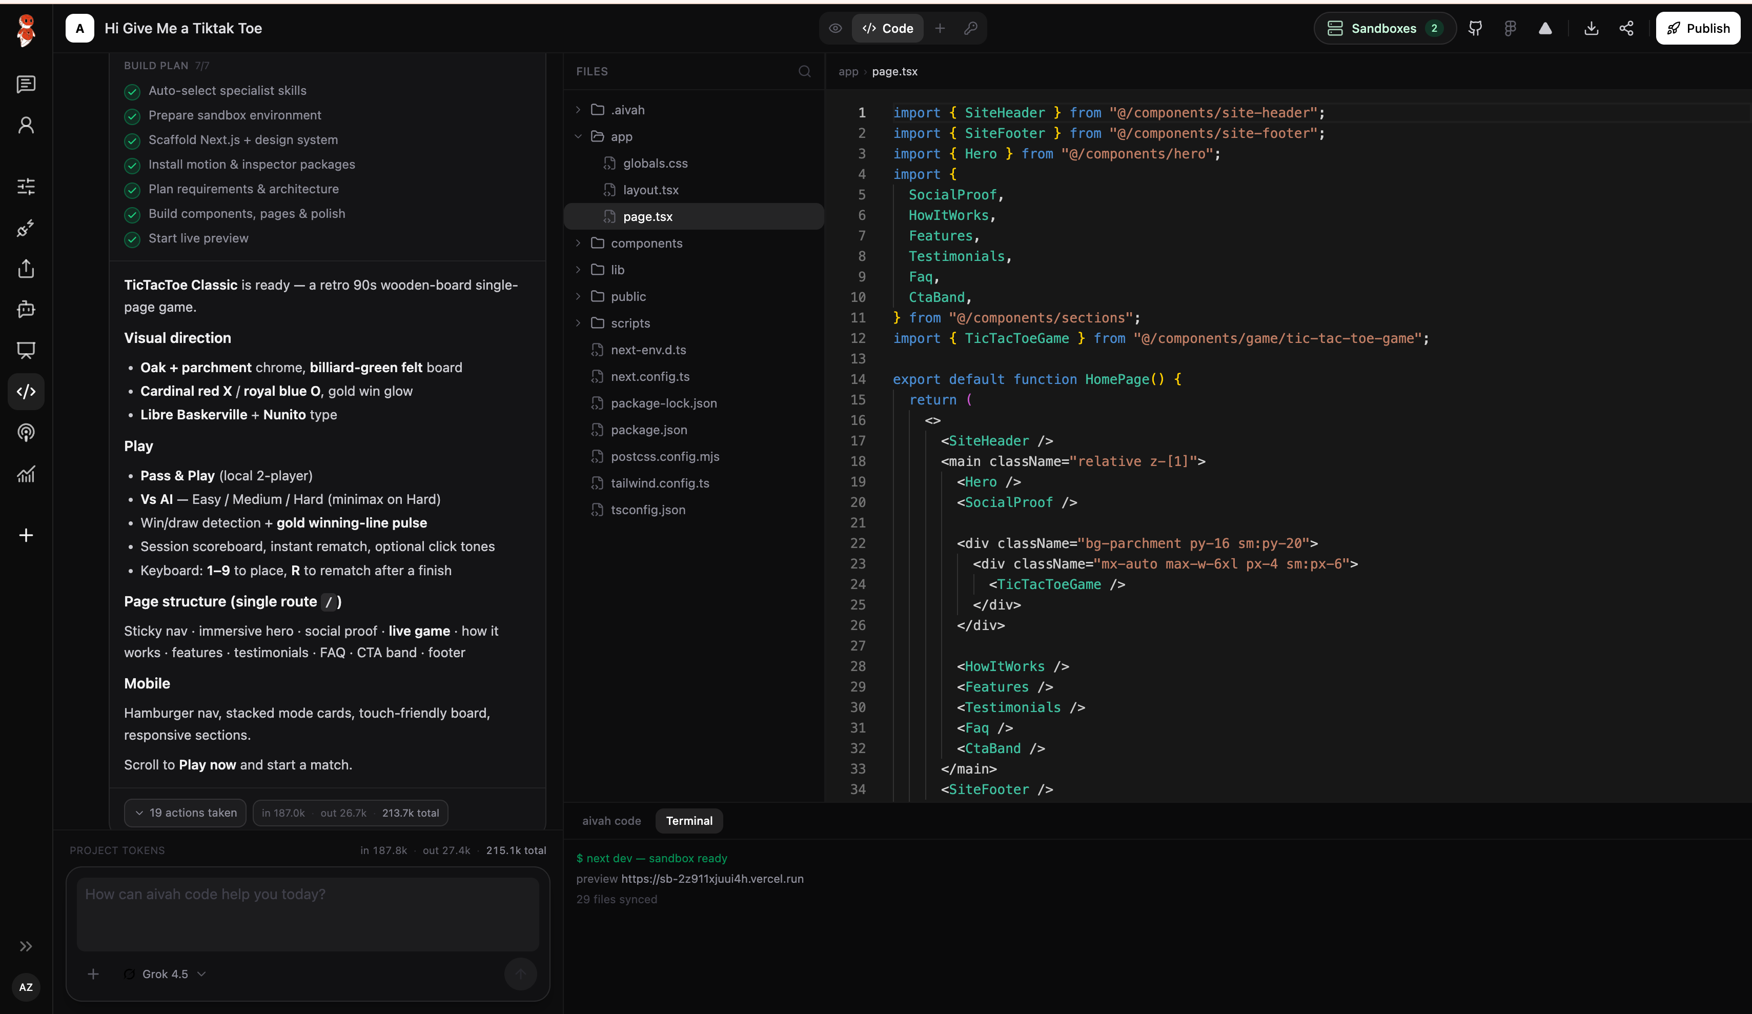
Task: Open tailwind.config.ts file
Action: tap(693, 483)
